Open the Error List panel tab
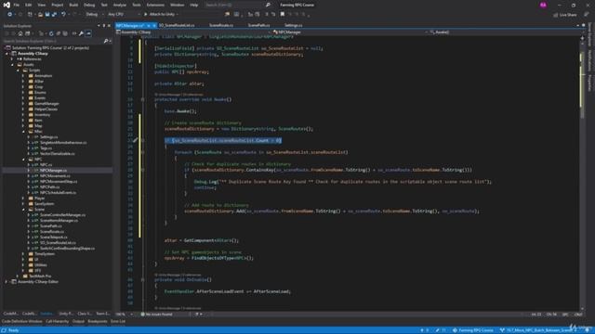 [118, 322]
